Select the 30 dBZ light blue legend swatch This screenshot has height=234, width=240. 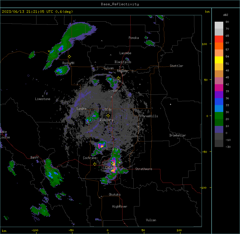(219, 108)
